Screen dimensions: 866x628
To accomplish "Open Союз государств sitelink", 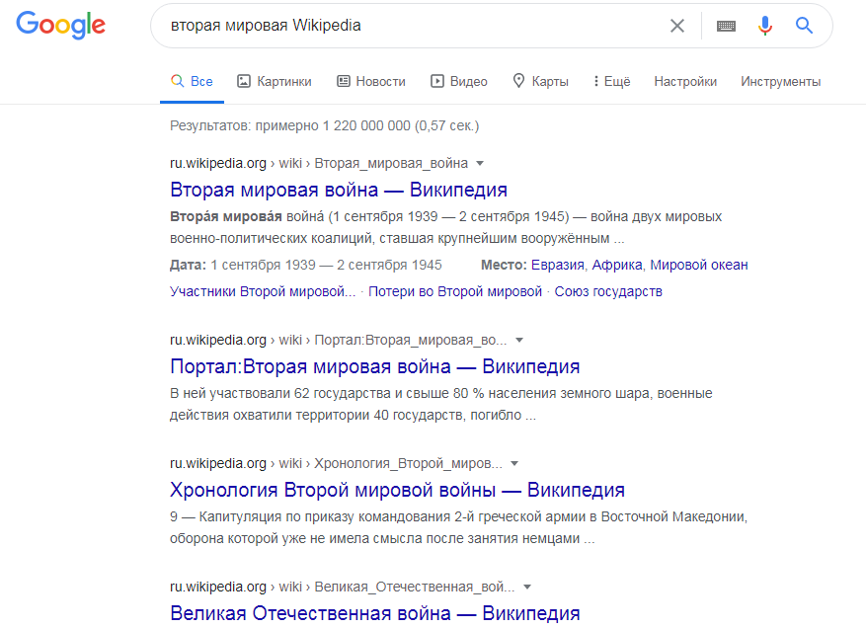I will coord(608,291).
